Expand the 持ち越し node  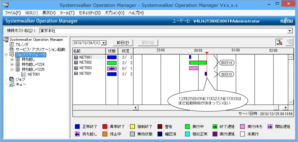(12, 60)
